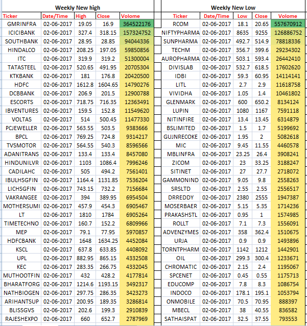Click the Weekly New Low title

233,8
